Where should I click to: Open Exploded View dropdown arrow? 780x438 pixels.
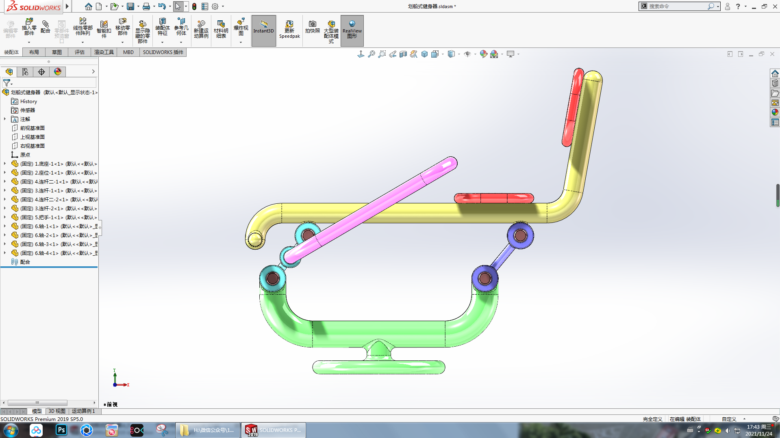[241, 42]
